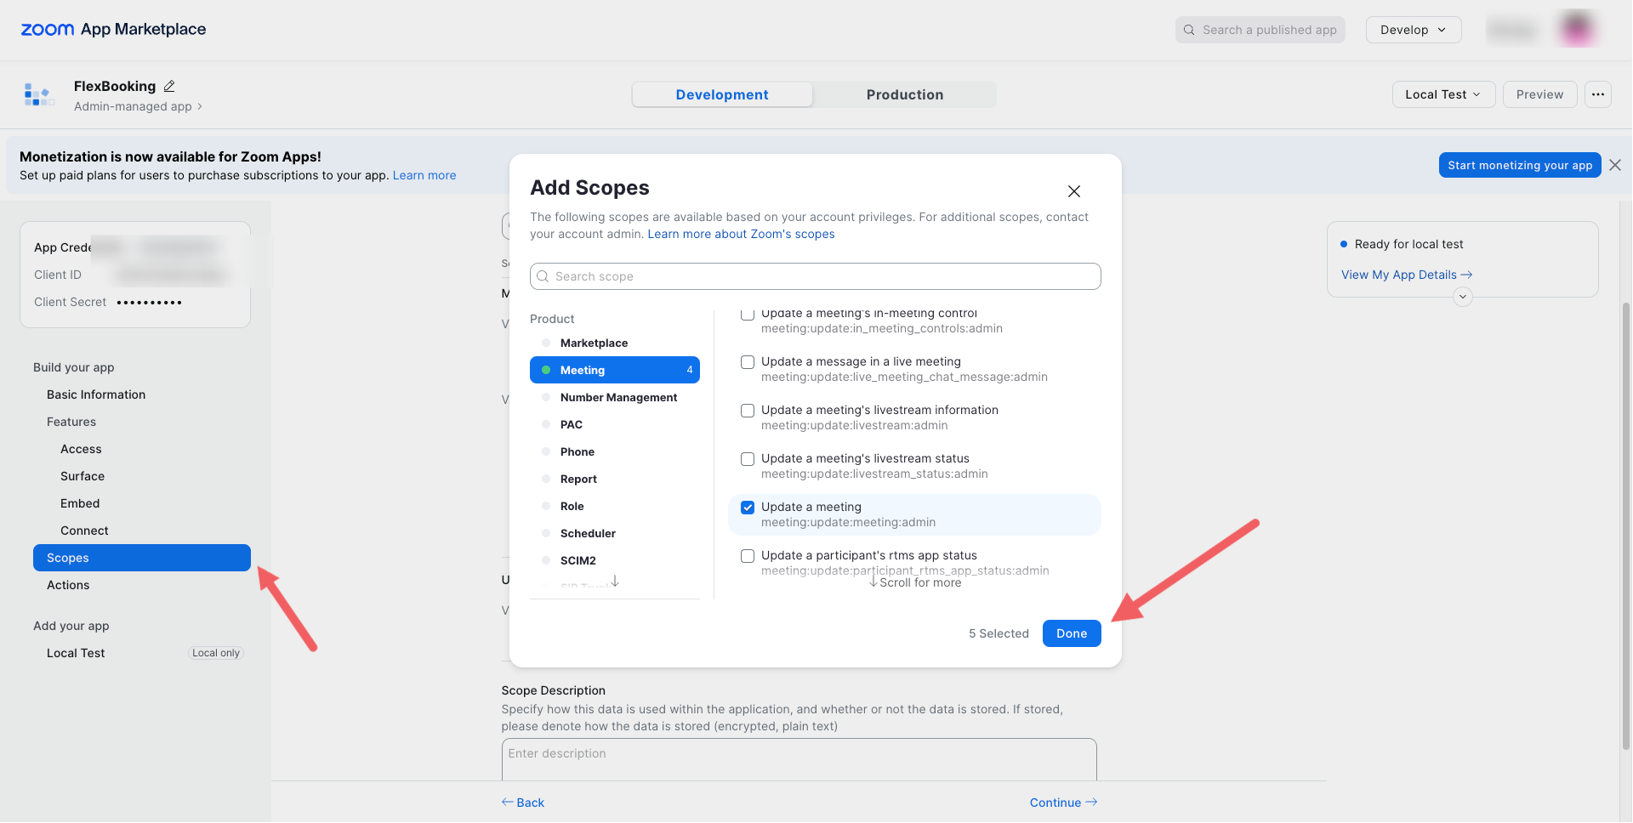Click the 'Local only' badge

pos(216,653)
